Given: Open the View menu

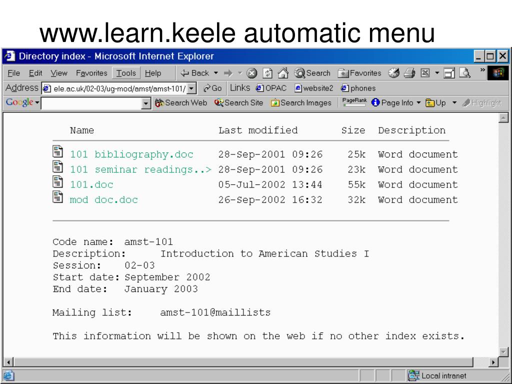Looking at the screenshot, I should pos(59,73).
